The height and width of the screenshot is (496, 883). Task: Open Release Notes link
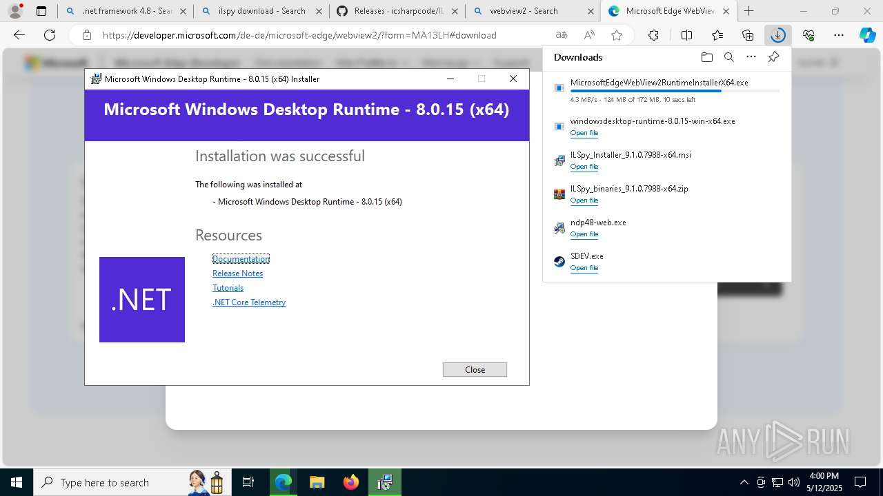coord(237,273)
